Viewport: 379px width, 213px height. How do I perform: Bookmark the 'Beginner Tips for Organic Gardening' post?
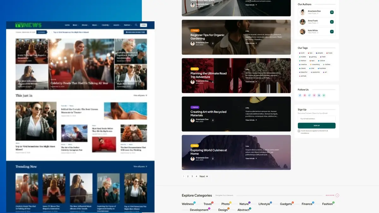point(213,44)
